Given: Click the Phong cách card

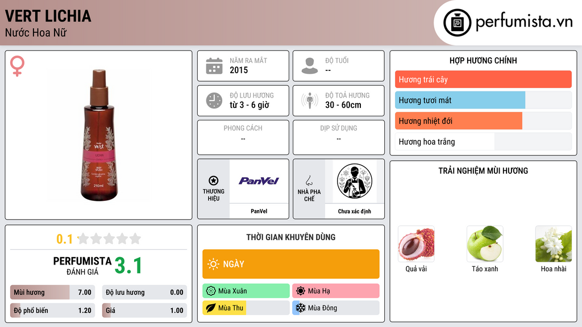Looking at the screenshot, I should click(243, 137).
